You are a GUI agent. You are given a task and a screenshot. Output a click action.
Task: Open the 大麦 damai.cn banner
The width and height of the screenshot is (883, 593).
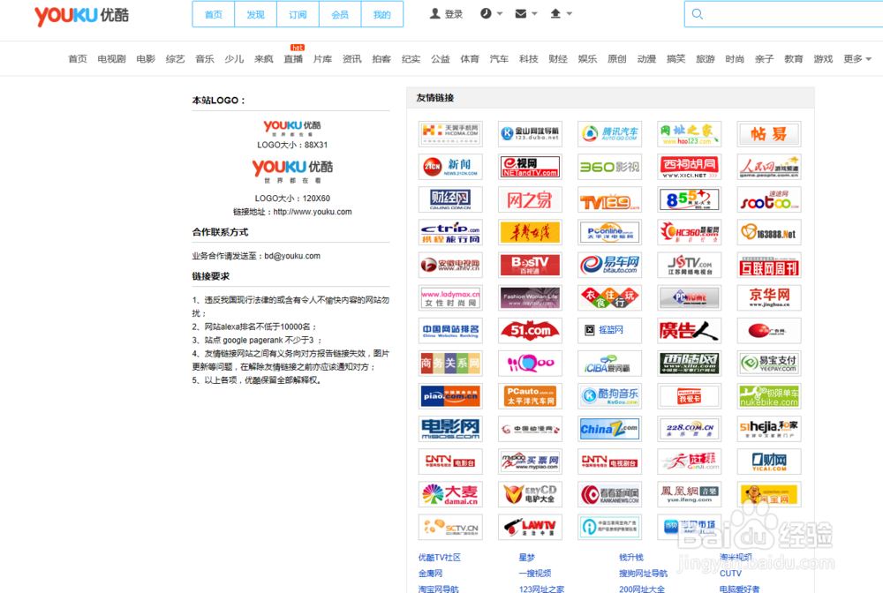(x=450, y=494)
